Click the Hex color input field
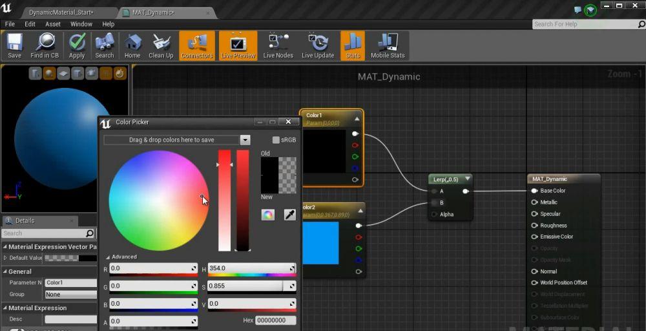This screenshot has width=646, height=331. [x=276, y=320]
